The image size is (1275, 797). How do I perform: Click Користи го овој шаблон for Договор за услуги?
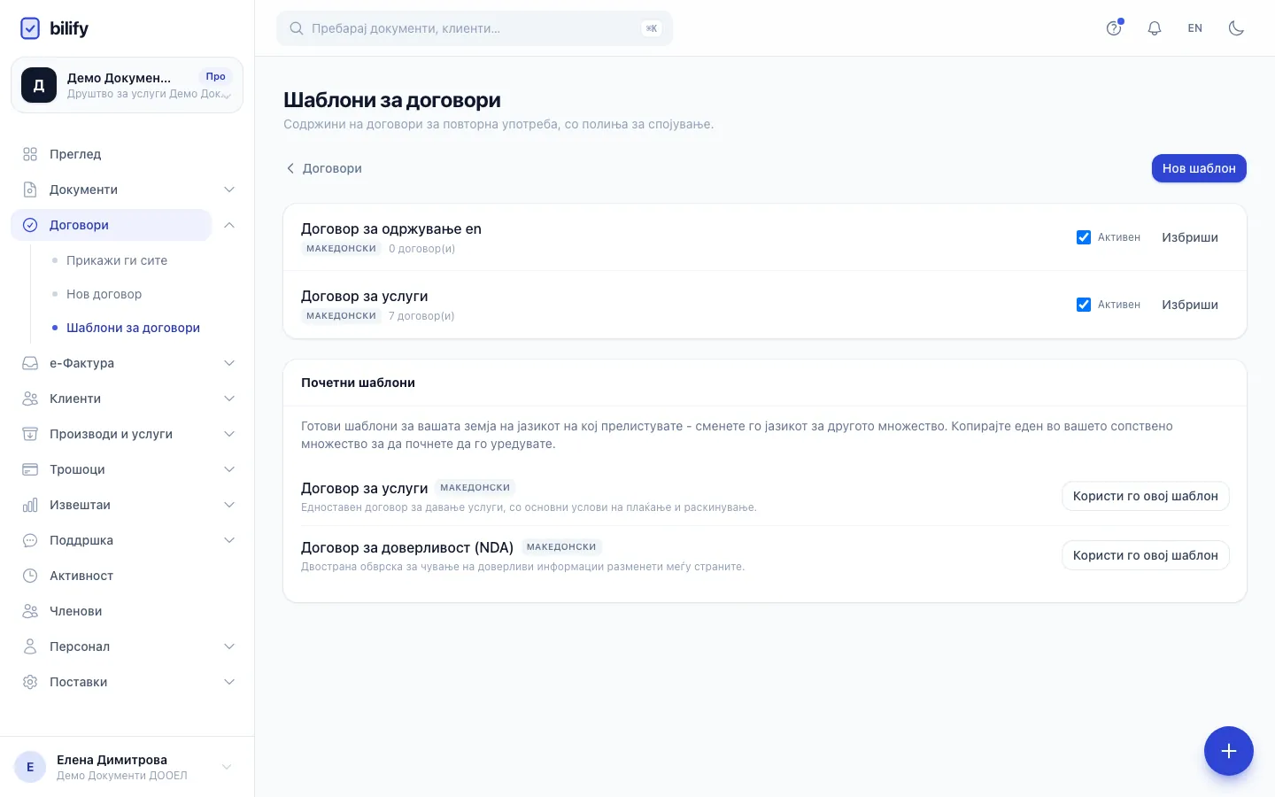(1146, 496)
